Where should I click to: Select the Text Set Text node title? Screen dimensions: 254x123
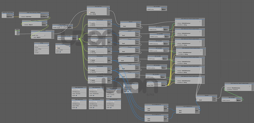click(98, 6)
